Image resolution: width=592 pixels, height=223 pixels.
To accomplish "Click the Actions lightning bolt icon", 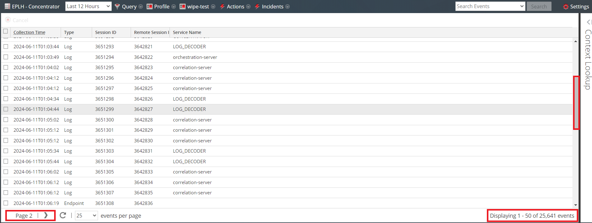I will click(x=222, y=7).
